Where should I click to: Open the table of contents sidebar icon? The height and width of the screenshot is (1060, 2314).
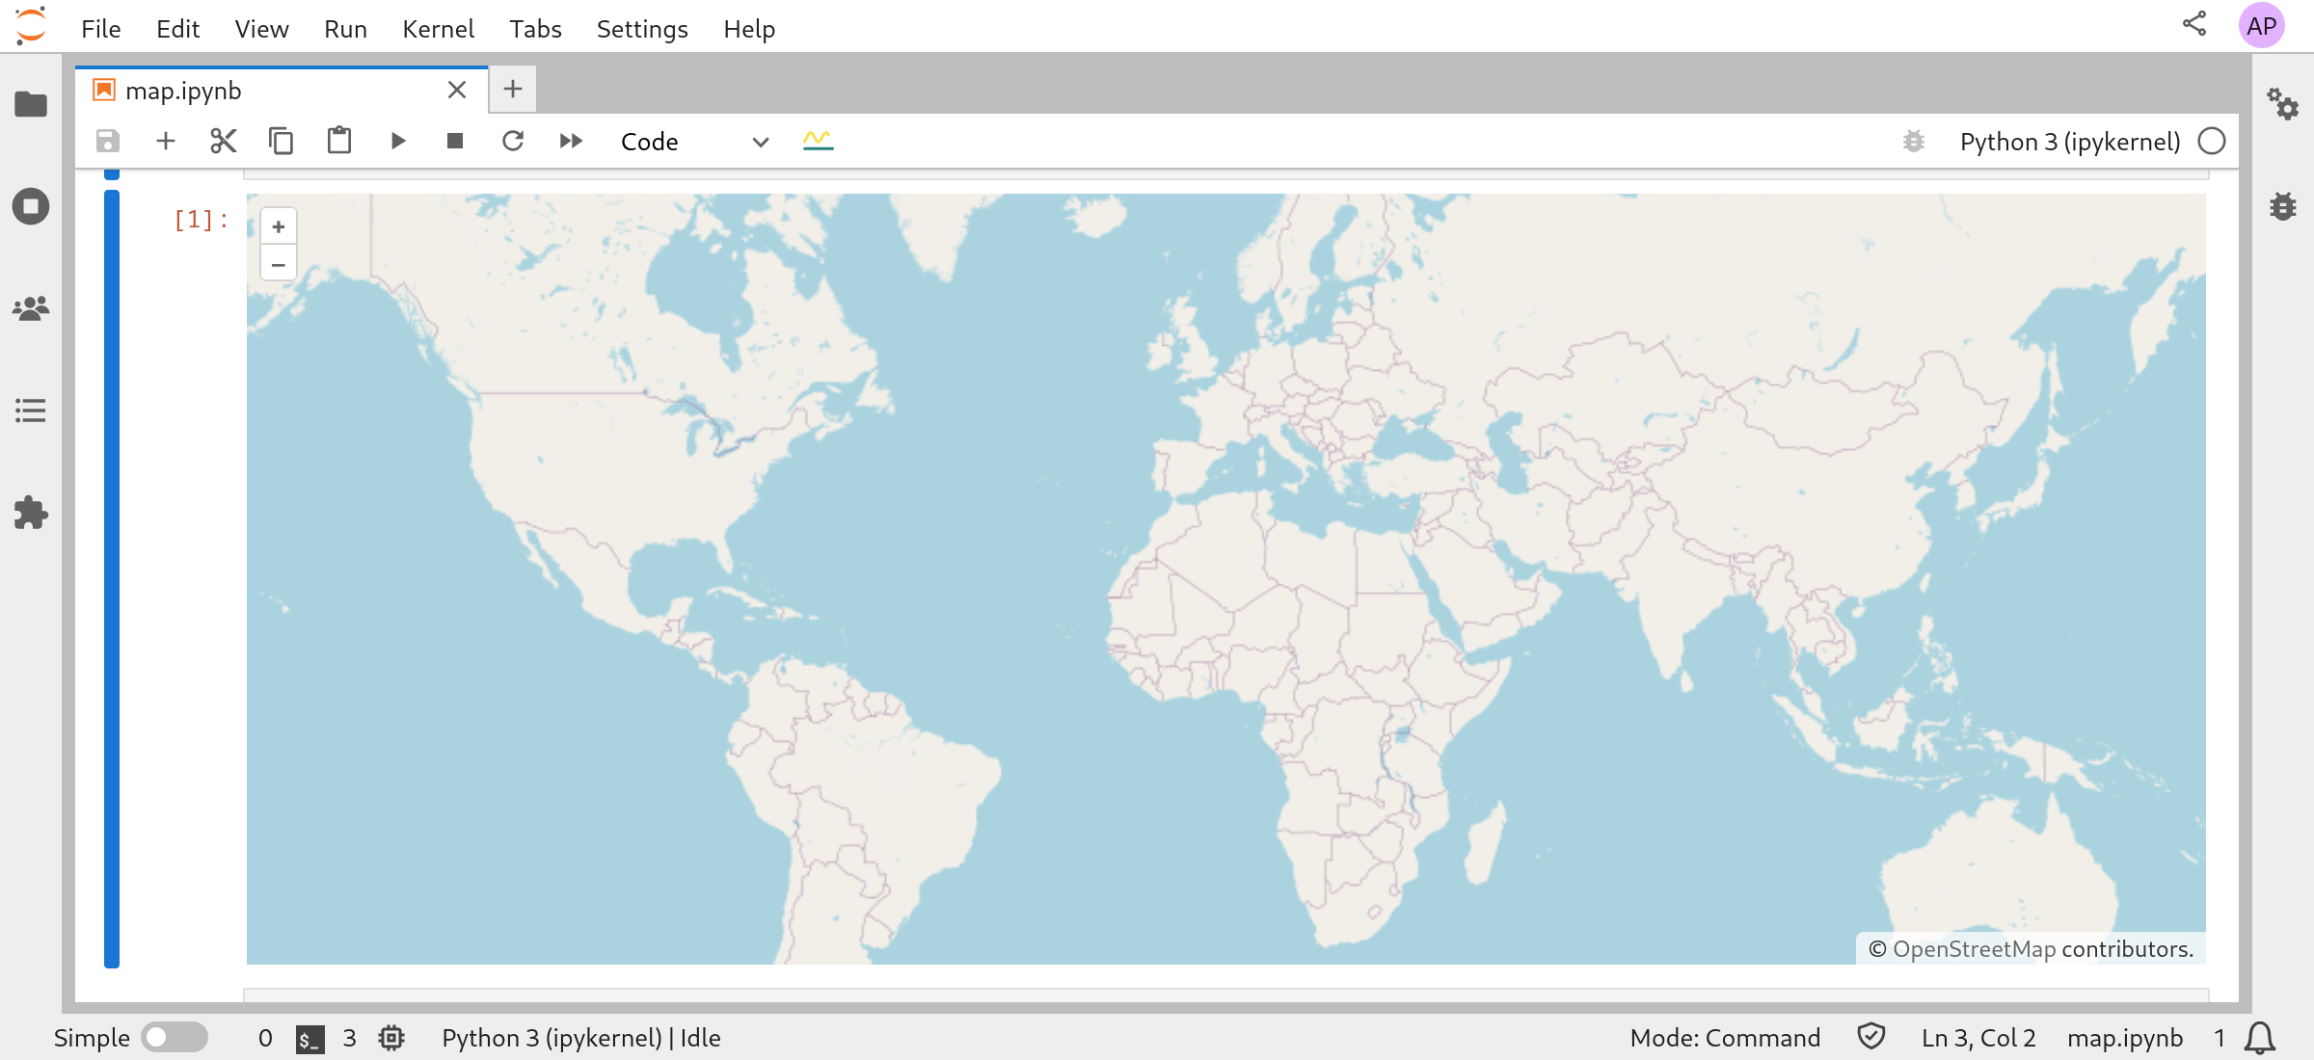click(31, 411)
